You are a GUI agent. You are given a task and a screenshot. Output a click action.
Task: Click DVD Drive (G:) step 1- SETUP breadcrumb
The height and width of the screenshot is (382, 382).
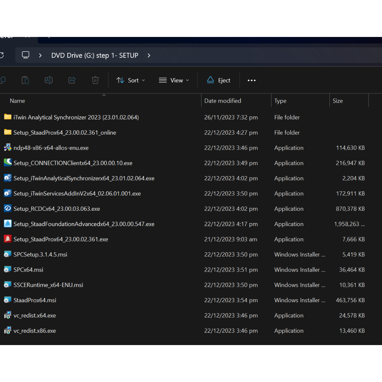click(x=95, y=55)
